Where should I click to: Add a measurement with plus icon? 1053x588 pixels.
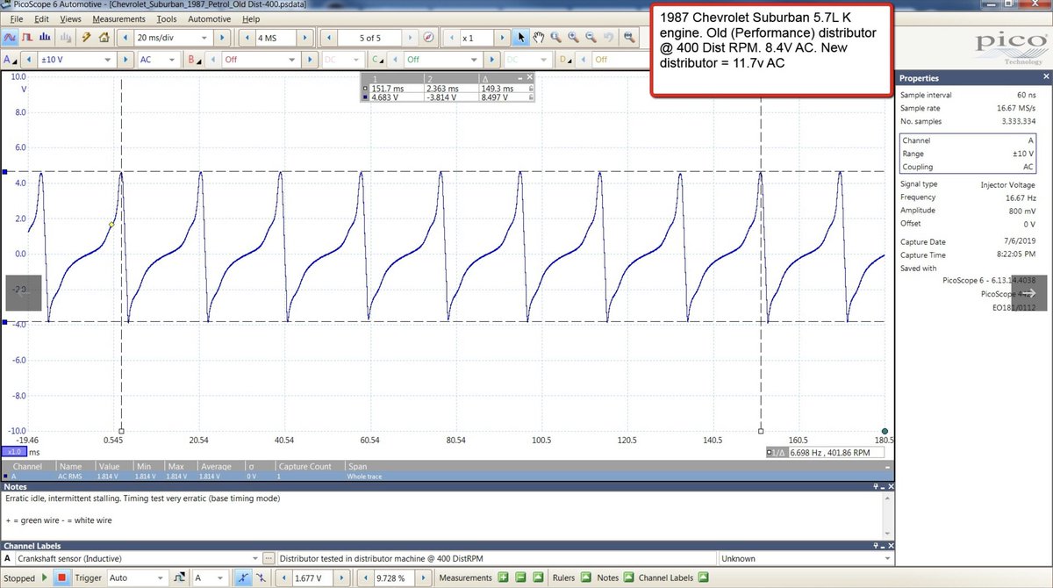click(503, 577)
